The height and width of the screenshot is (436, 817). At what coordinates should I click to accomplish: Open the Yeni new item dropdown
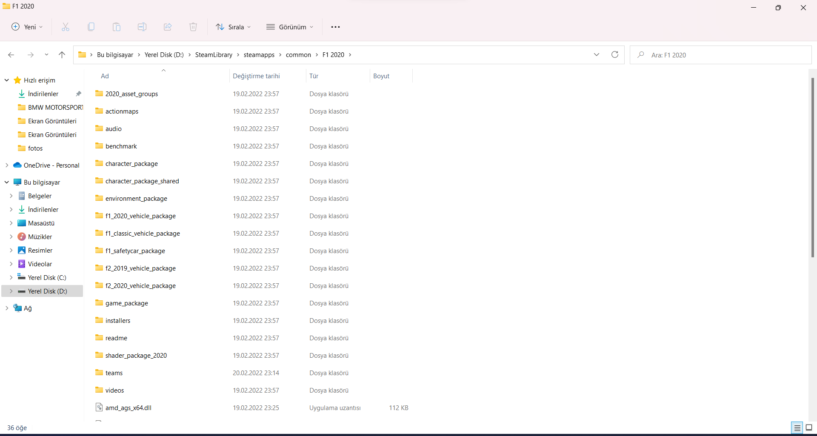tap(27, 27)
